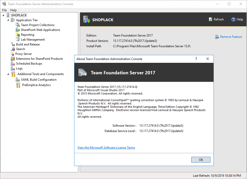Click the Lab Management node icon

18,40
